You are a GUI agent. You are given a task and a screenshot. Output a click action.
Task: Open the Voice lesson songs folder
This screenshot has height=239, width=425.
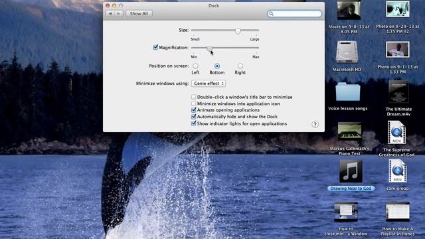(x=348, y=92)
